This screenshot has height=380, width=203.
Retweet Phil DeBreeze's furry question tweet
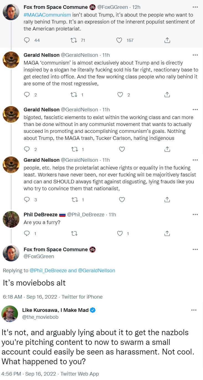[74, 233]
